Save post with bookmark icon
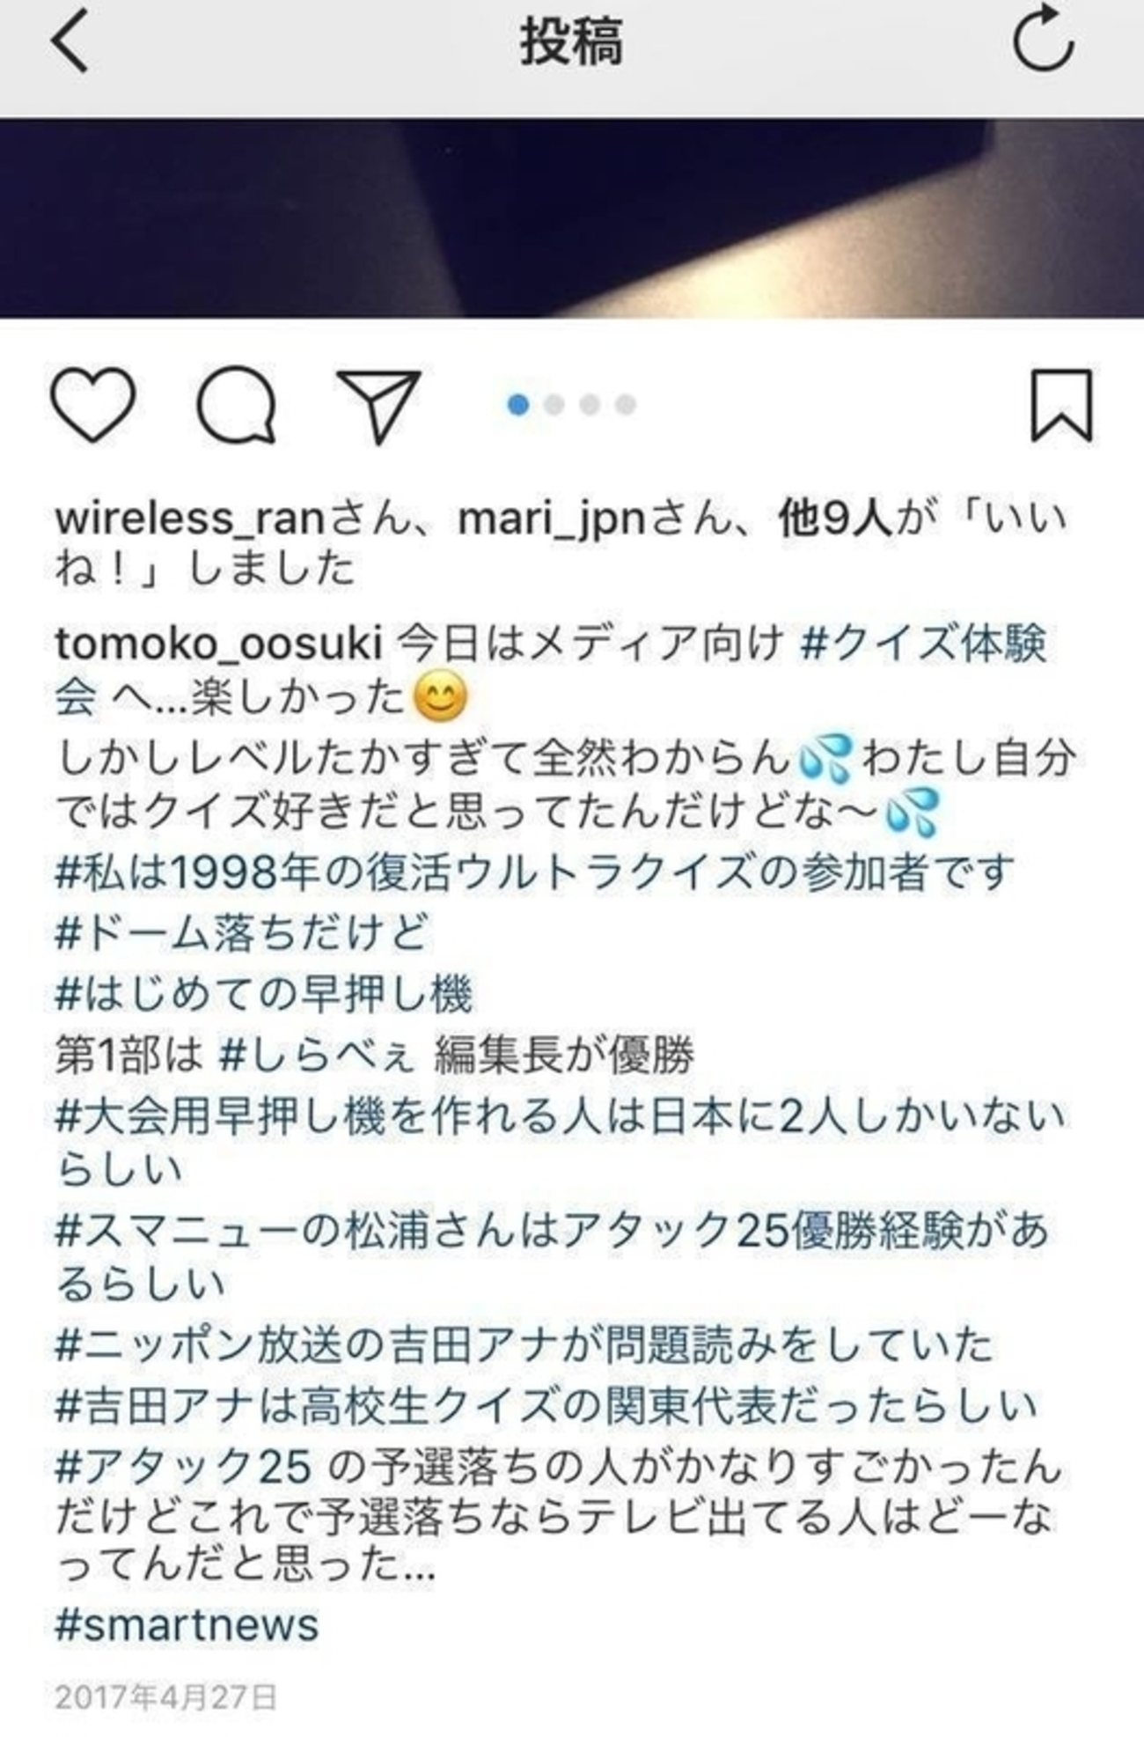Screen dimensions: 1144x1737 pos(1061,405)
